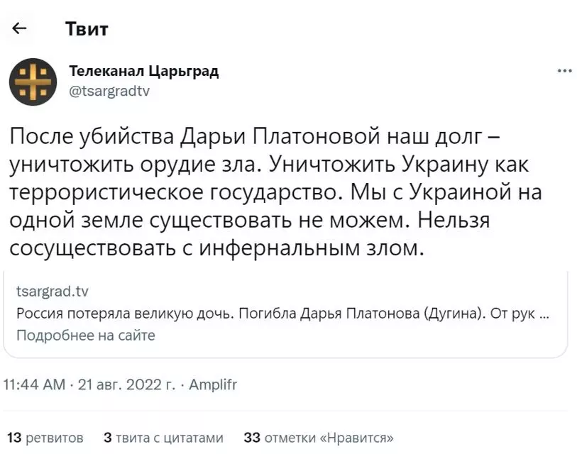Click the tweet line starting 'После убийства'
Viewport: 577px width, 454px height.
254,136
